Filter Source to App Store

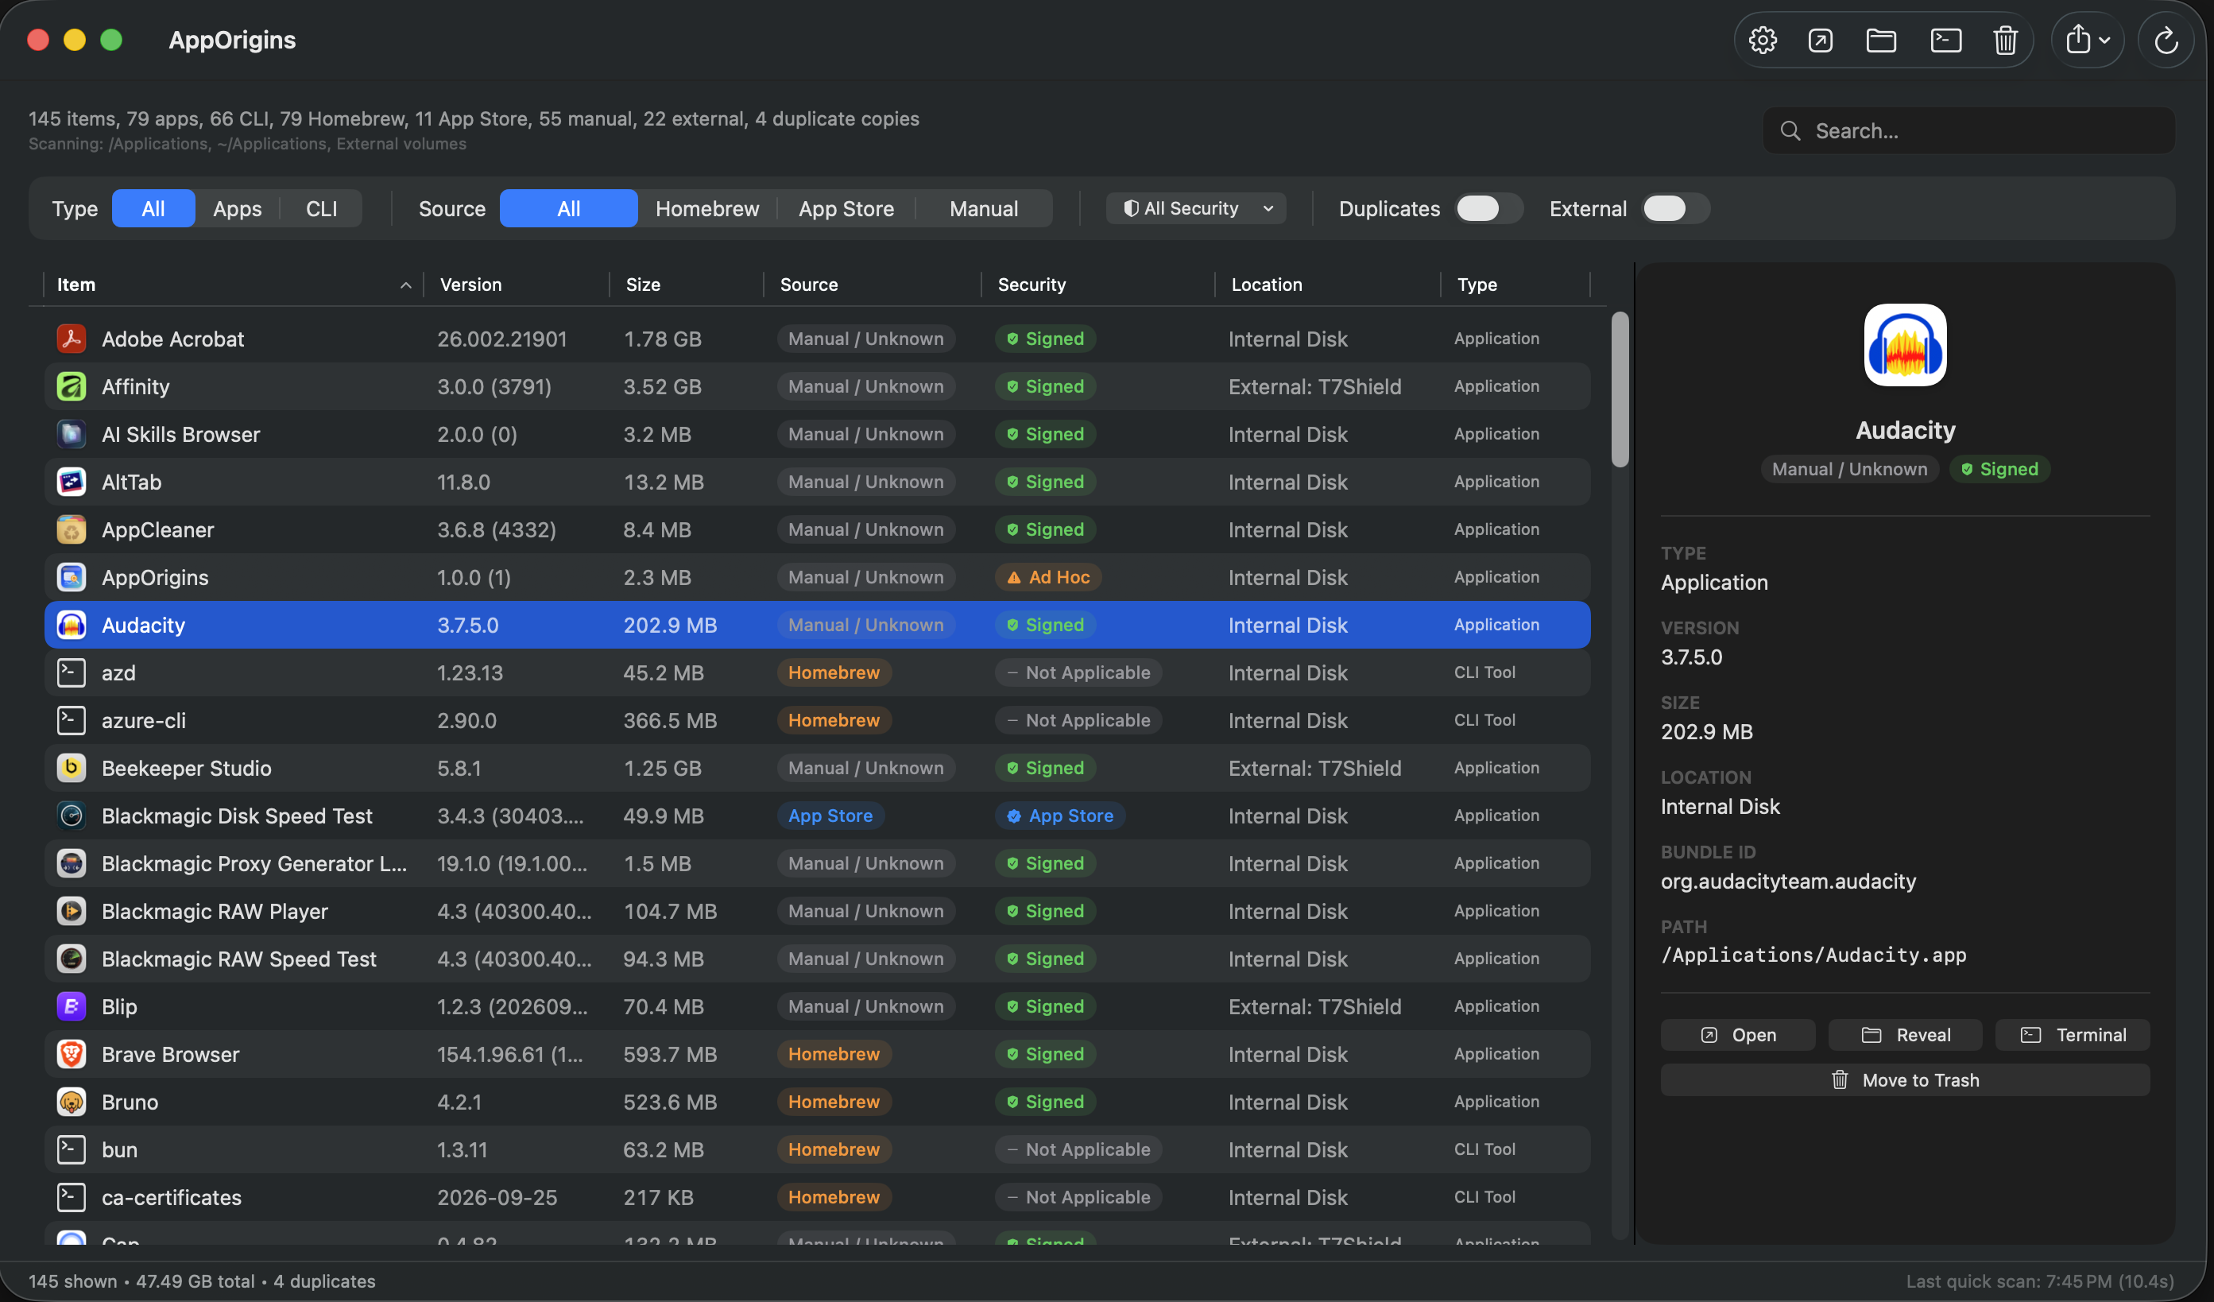click(x=846, y=209)
